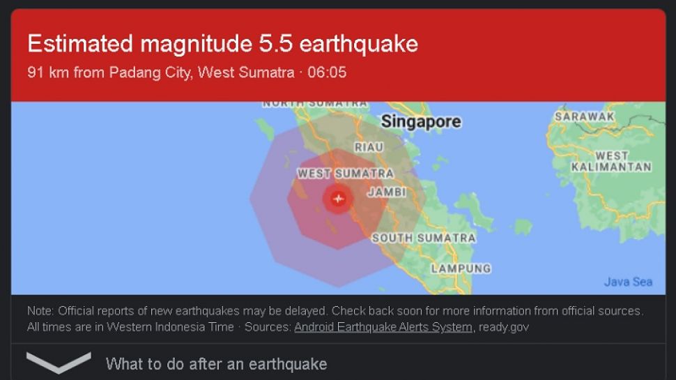Click the 91 km from Padang City subtitle
This screenshot has height=380, width=676.
[187, 72]
